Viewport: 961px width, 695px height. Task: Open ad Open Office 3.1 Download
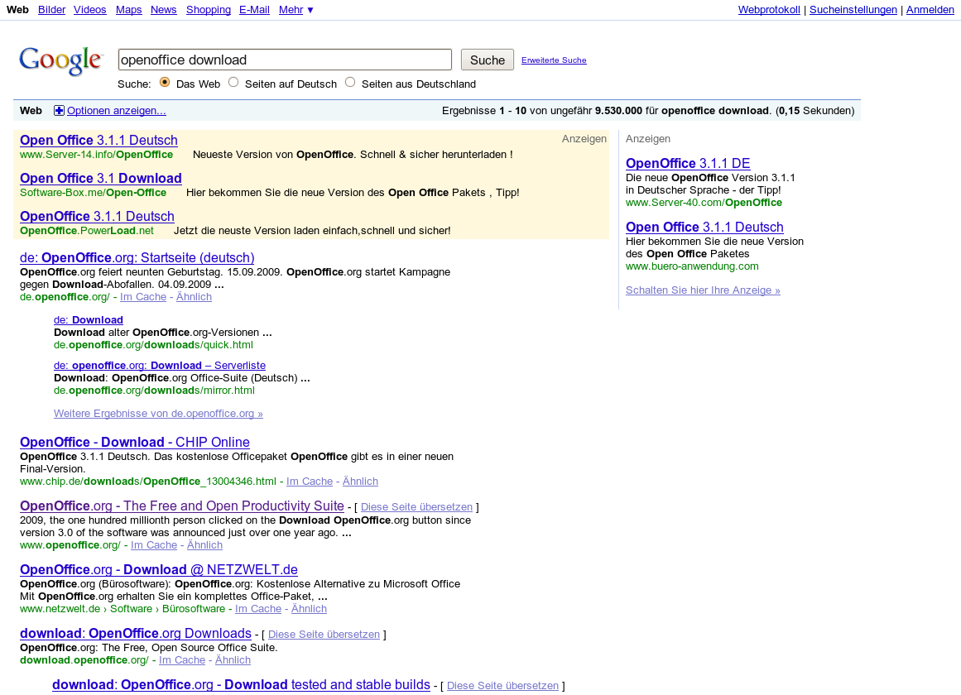100,179
